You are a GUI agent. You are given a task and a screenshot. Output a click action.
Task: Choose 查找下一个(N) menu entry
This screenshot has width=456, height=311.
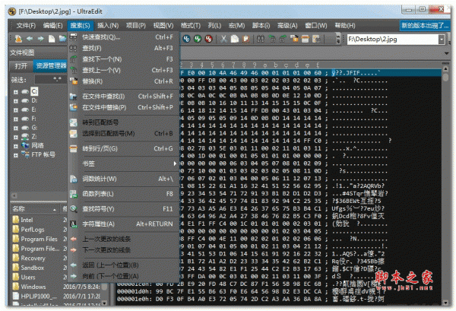pos(124,59)
